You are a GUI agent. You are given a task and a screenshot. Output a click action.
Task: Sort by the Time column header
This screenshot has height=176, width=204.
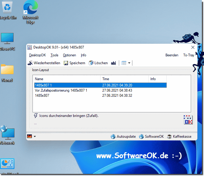[124, 79]
